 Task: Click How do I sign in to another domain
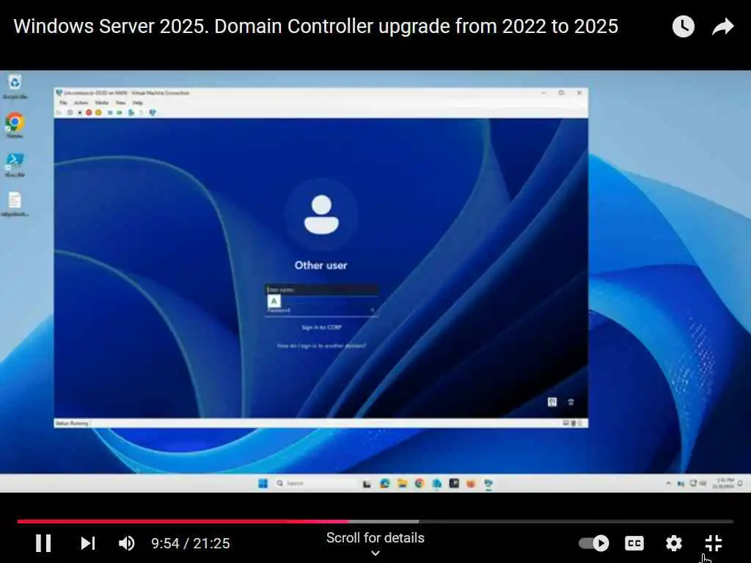click(x=321, y=346)
